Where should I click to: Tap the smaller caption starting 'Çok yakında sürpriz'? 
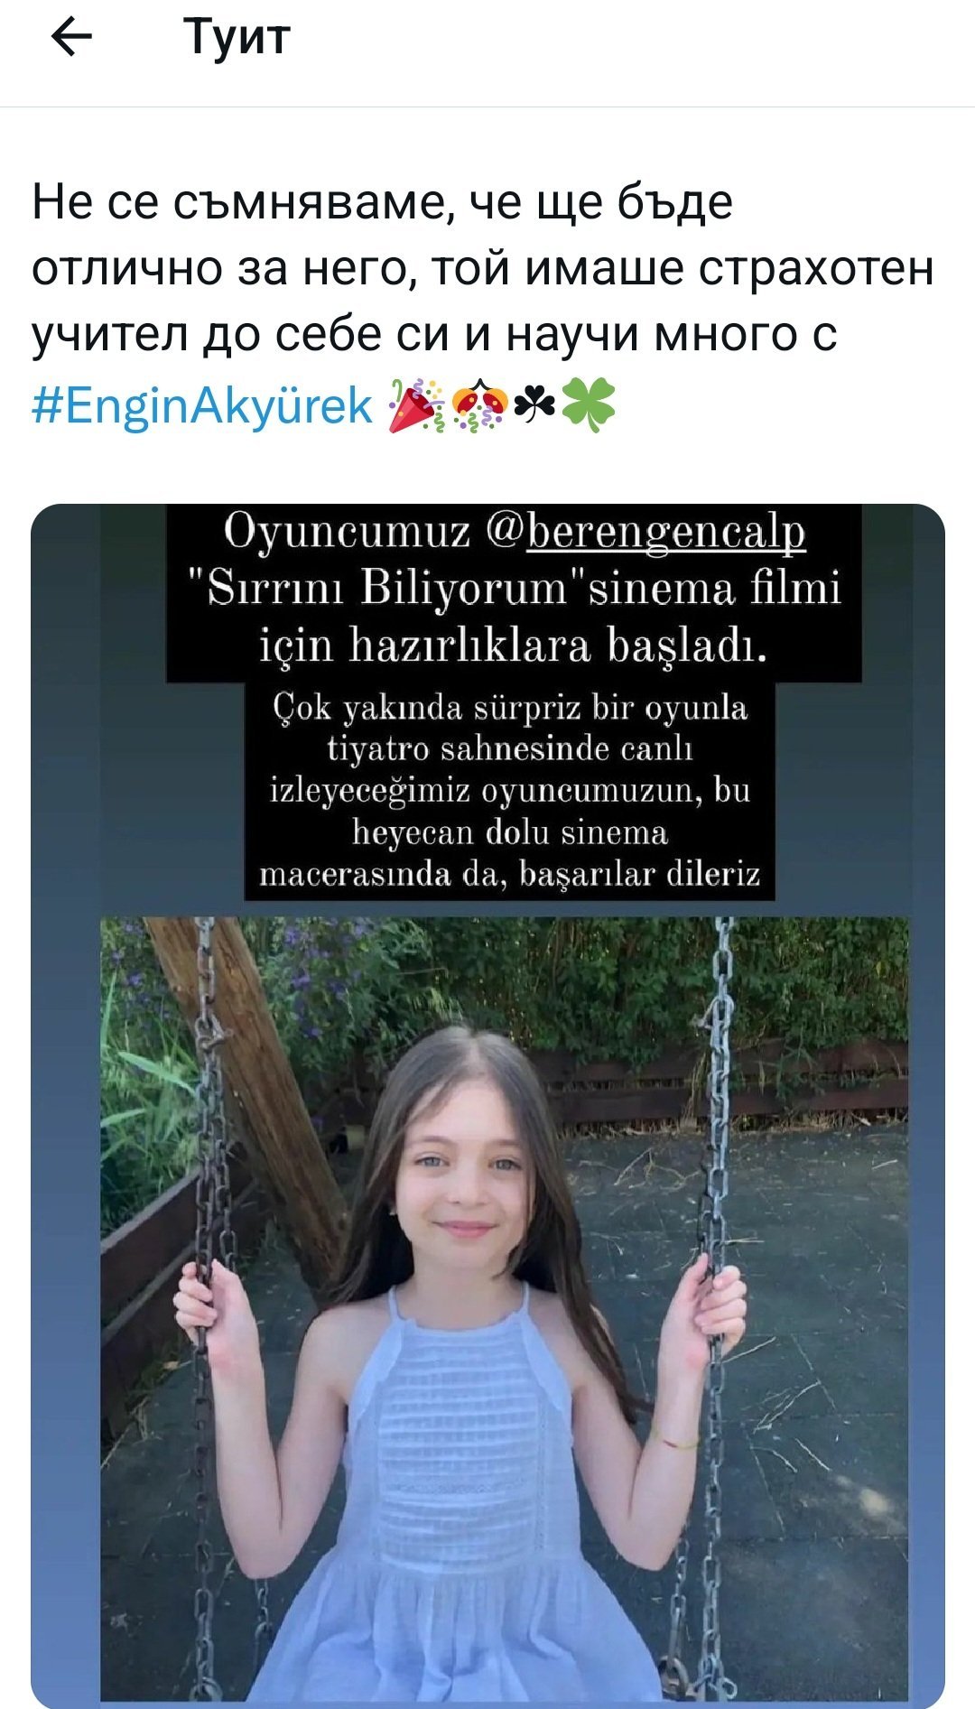[510, 790]
